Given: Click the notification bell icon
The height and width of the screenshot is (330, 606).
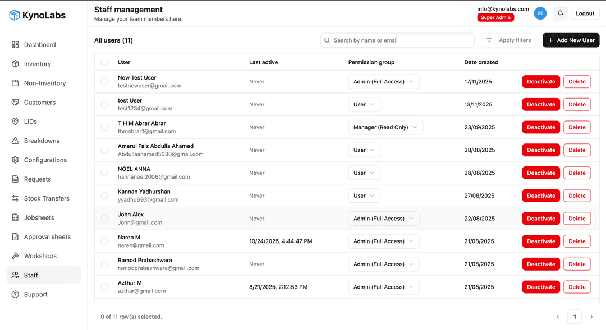Looking at the screenshot, I should pyautogui.click(x=560, y=13).
